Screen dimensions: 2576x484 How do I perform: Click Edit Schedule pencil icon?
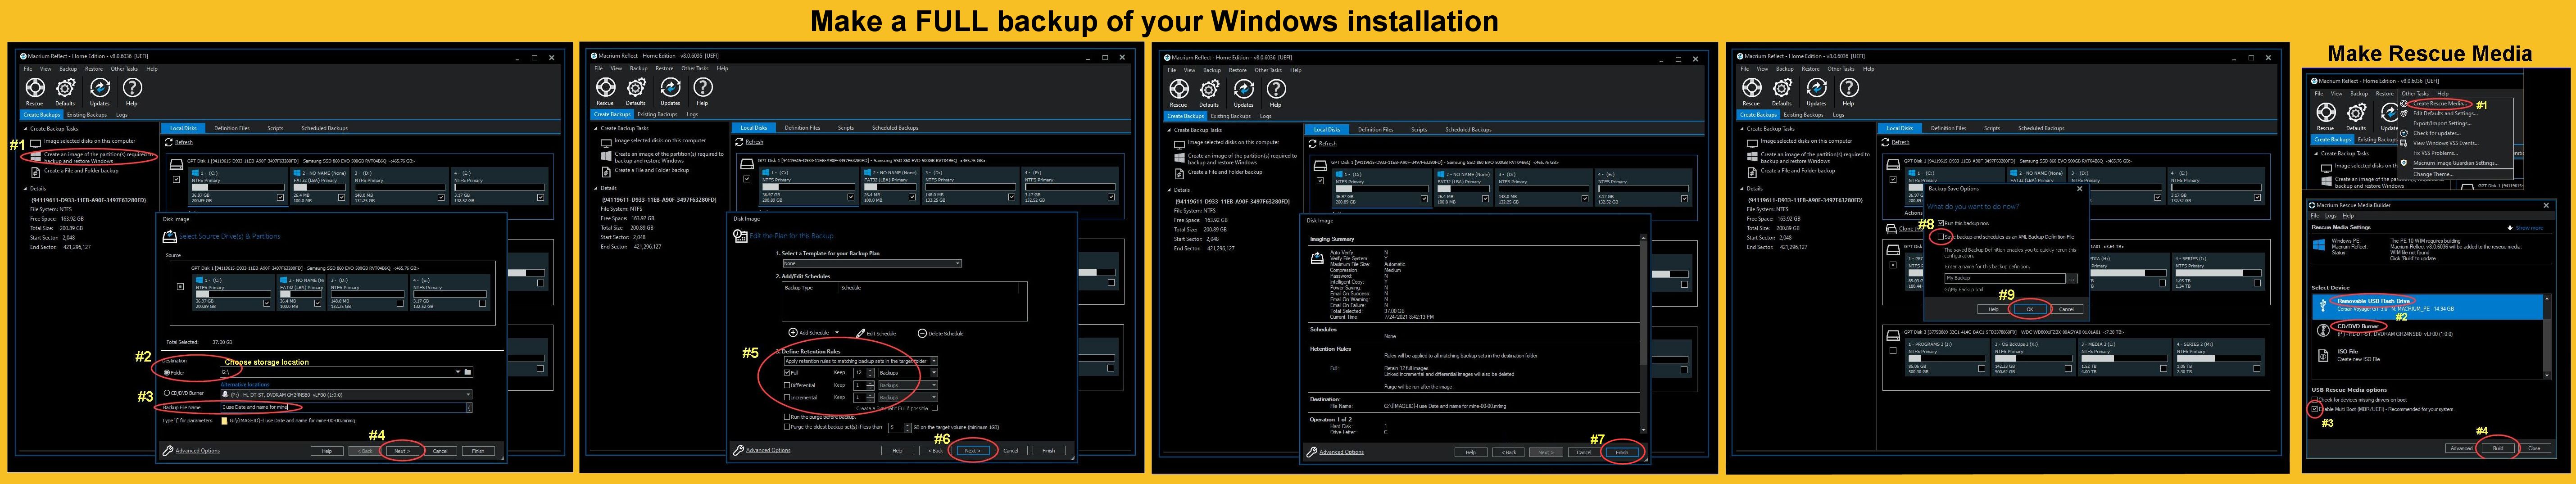point(860,333)
